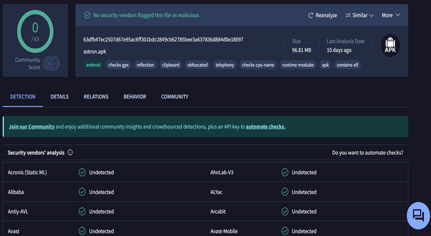Click the Arcabit vendor name

click(x=218, y=211)
